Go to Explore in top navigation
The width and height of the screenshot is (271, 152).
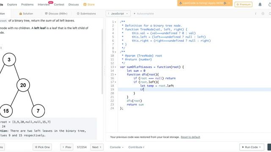click(x=12, y=5)
